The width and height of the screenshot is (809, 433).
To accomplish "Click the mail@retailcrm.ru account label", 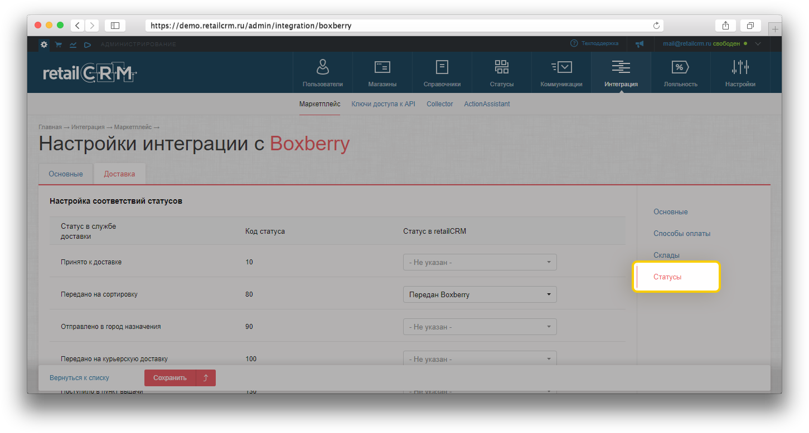I will pyautogui.click(x=687, y=43).
